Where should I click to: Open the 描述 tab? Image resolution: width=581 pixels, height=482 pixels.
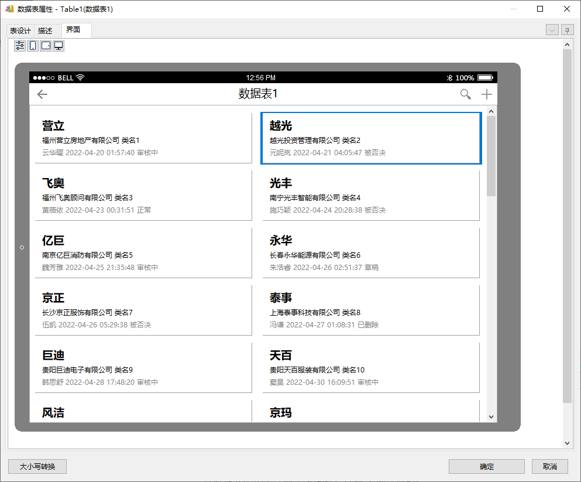click(x=45, y=31)
